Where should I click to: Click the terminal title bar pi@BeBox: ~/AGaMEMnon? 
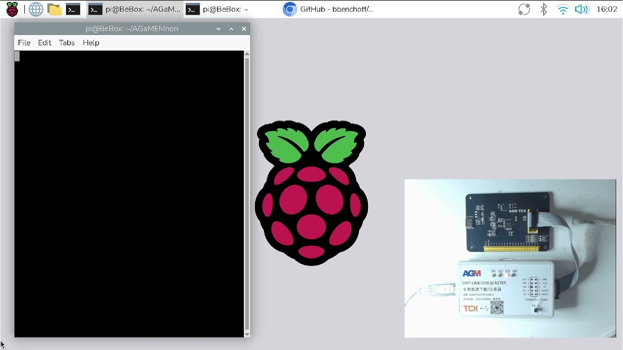[x=132, y=29]
